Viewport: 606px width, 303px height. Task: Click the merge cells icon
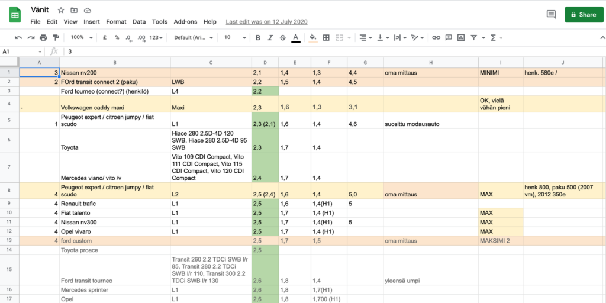[x=339, y=37]
